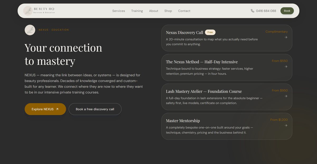The width and height of the screenshot is (317, 164).
Task: Click the arrow on Master Mentorship card
Action: coord(286,125)
